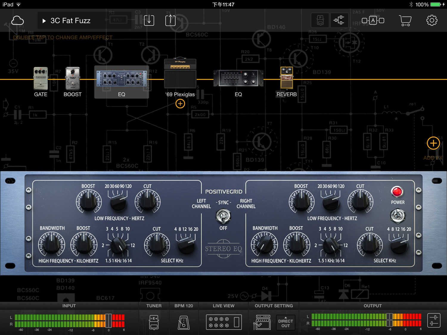Screen dimensions: 447x335
Task: Tap the plus icon under '69 Plexiglas
Action: coord(180,104)
